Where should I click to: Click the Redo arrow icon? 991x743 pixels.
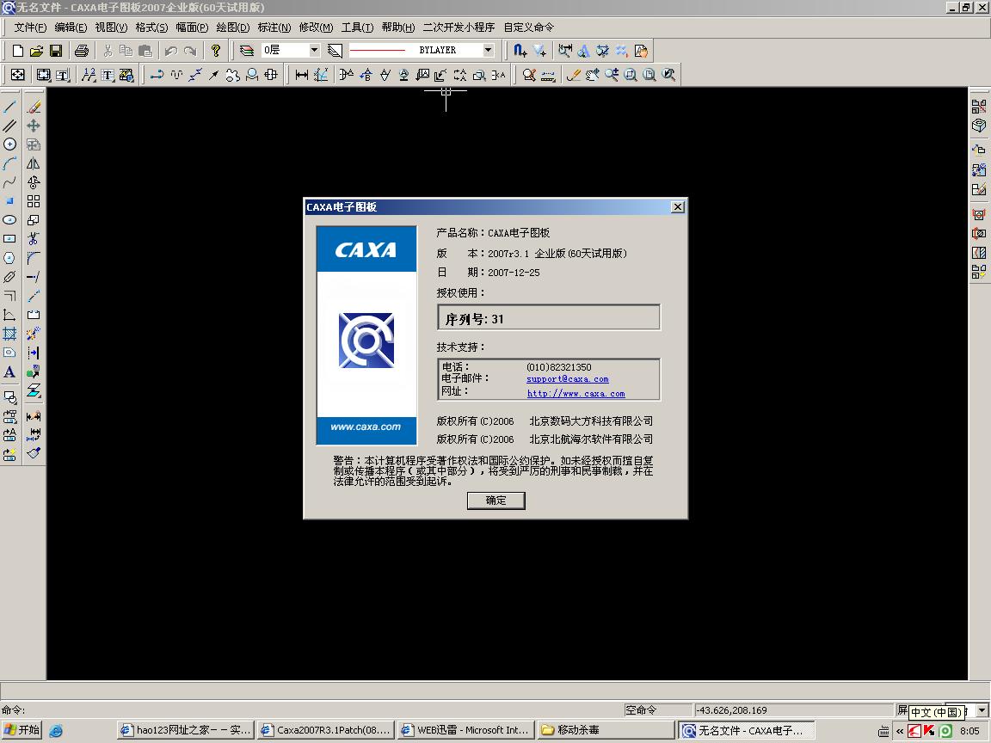[x=189, y=51]
